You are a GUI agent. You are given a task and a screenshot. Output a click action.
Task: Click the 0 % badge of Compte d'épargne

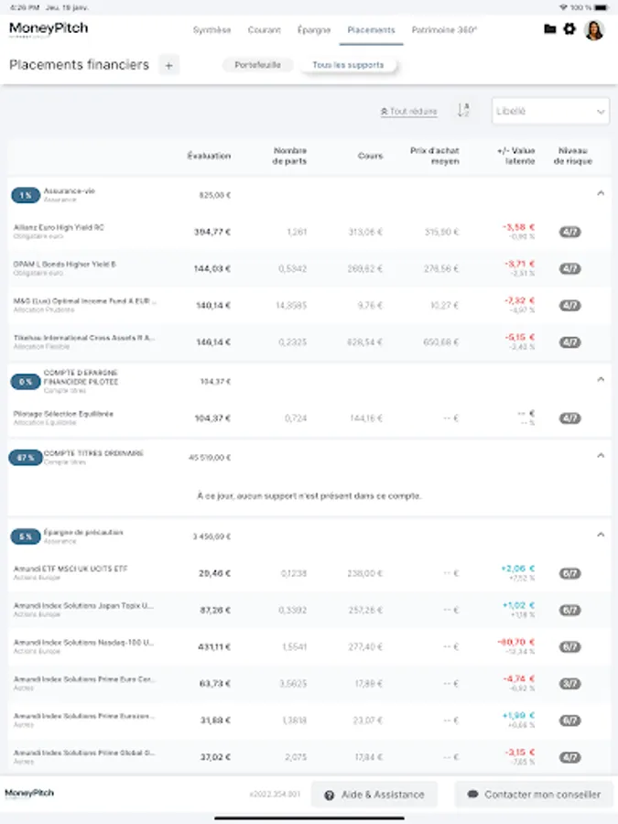[x=26, y=382]
